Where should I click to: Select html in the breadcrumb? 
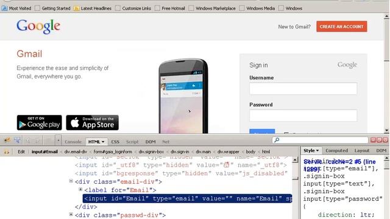pos(266,151)
